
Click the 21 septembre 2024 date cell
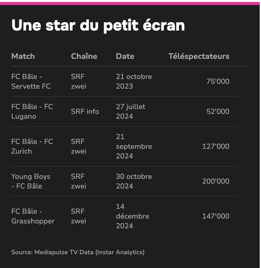click(134, 146)
